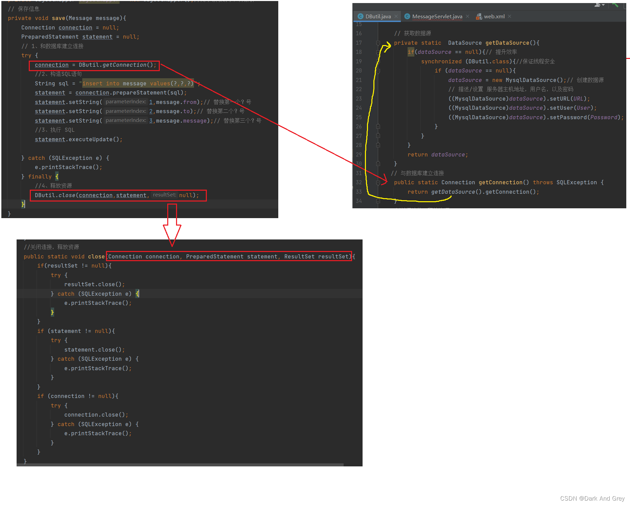Click highlighted 'if' keyword on line 18

411,52
